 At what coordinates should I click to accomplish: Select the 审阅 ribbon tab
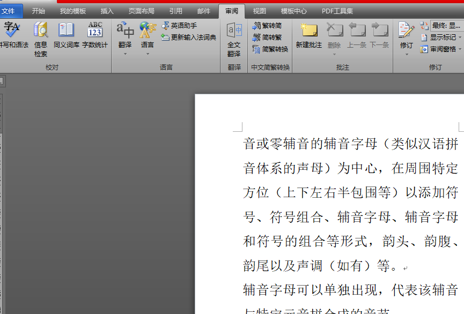click(x=232, y=11)
